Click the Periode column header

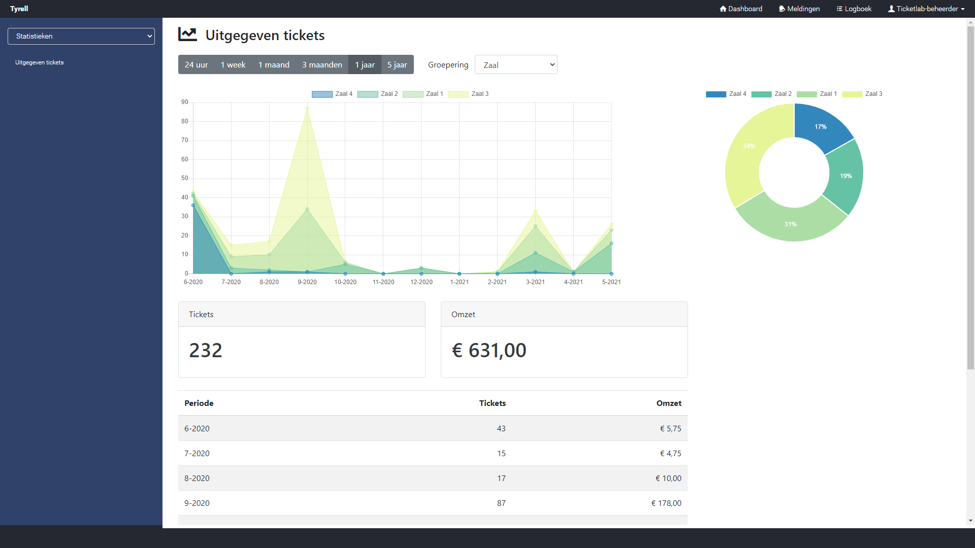coord(199,403)
